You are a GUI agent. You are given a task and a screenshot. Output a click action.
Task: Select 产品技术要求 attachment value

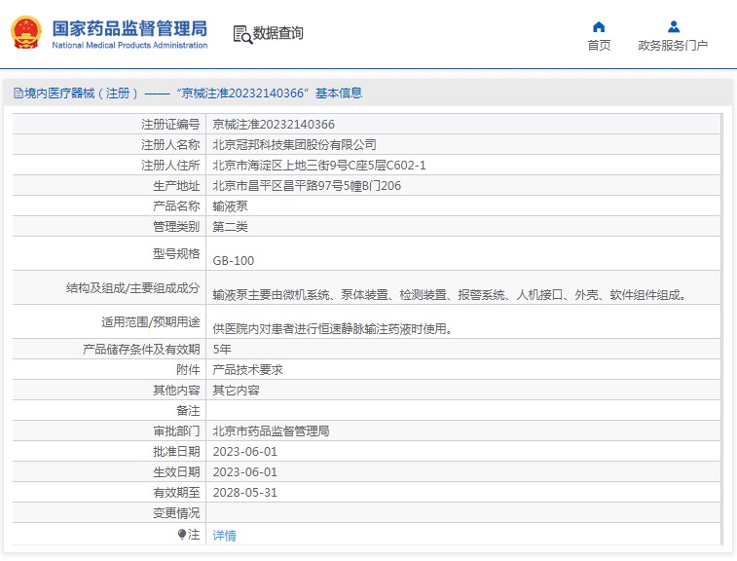click(x=247, y=369)
